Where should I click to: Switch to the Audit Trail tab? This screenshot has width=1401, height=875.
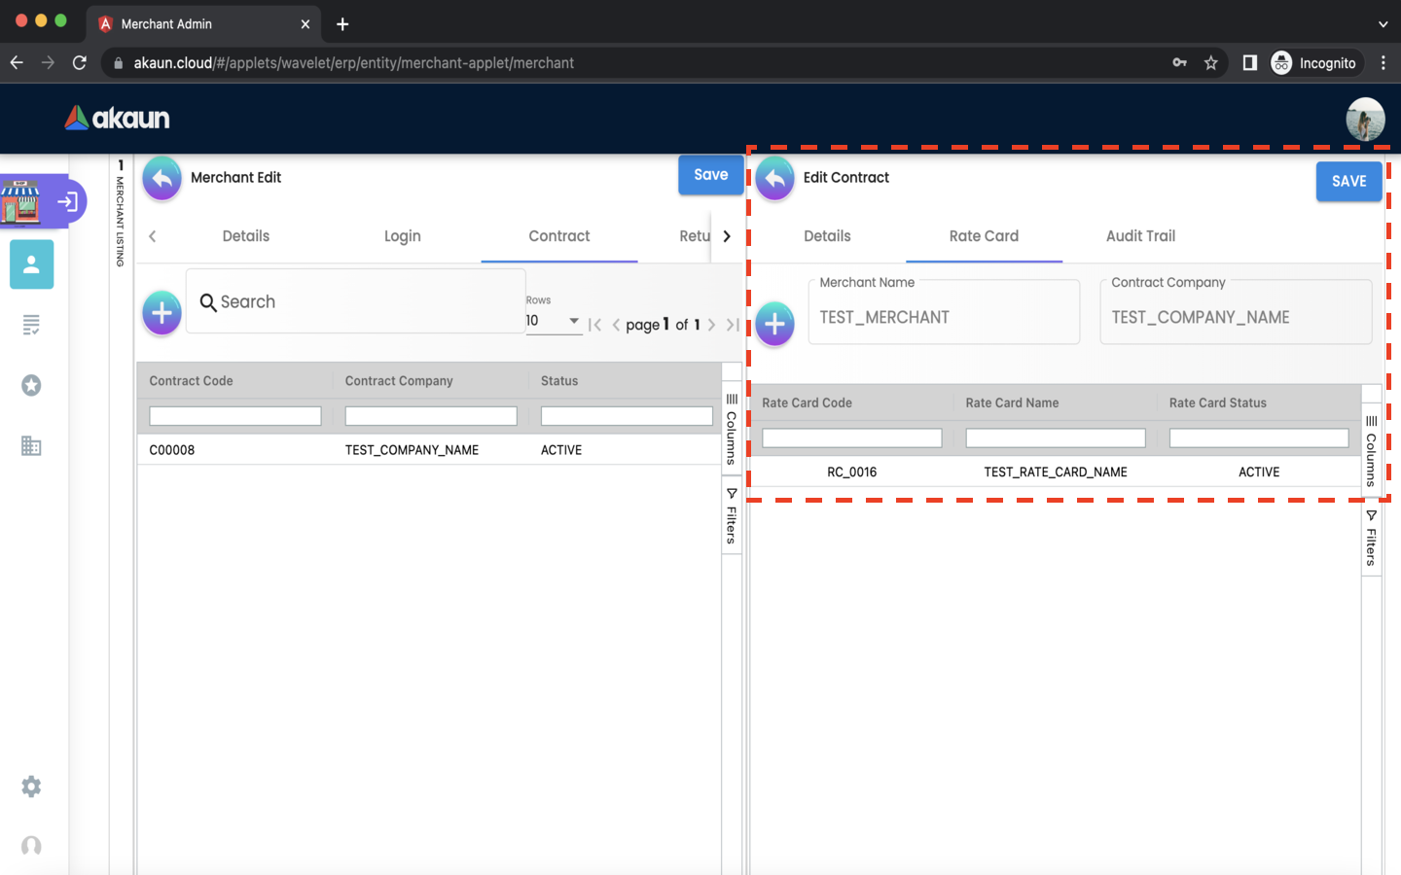pos(1140,236)
